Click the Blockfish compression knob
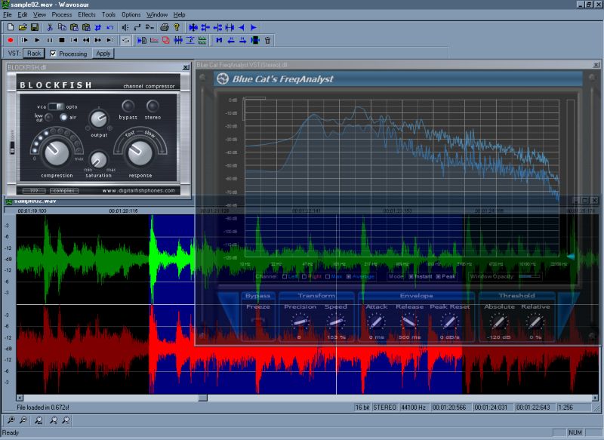Viewport: 604px width, 440px height. click(x=57, y=152)
